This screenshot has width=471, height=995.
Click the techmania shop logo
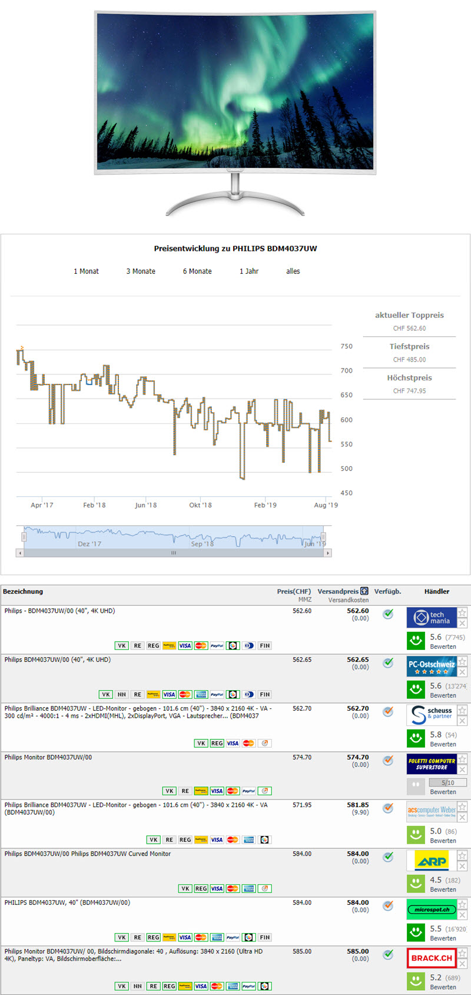(431, 618)
